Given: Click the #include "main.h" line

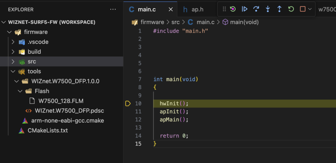Looking at the screenshot, I should pyautogui.click(x=181, y=31).
